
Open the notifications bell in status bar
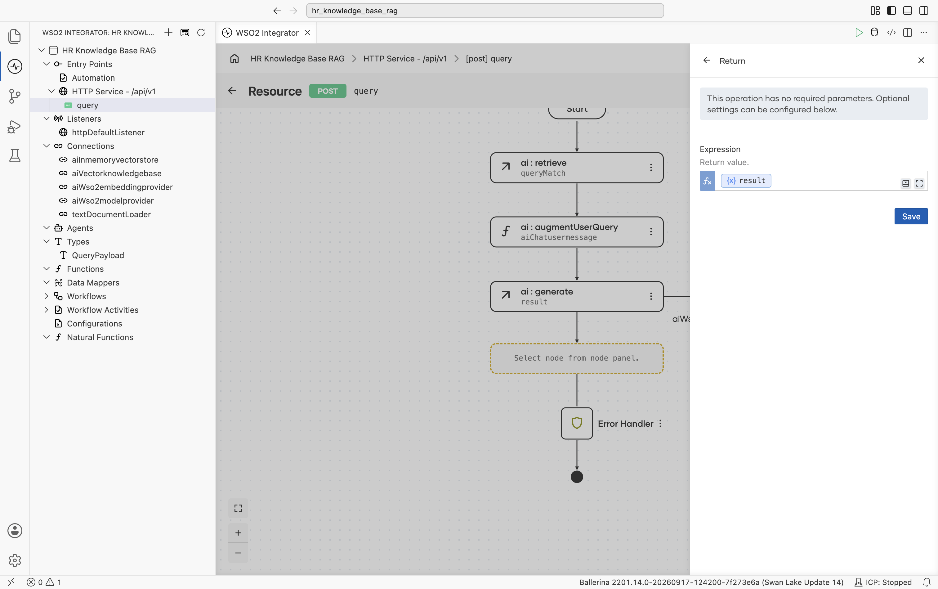point(927,582)
